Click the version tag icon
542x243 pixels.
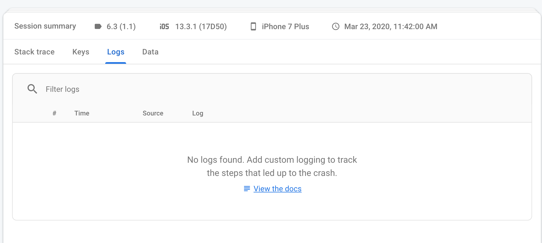pos(98,26)
